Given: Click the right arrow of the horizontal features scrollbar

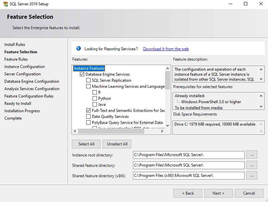Looking at the screenshot, I should (162, 131).
